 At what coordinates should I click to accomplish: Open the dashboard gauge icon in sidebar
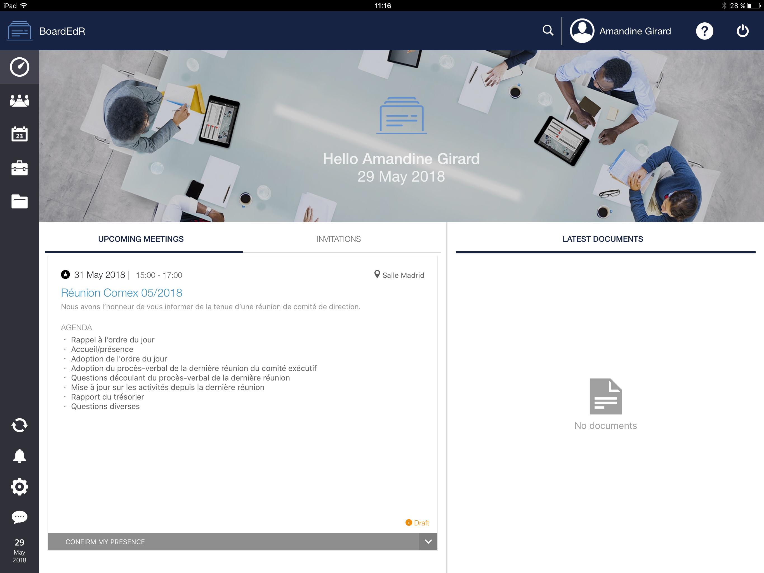[19, 67]
